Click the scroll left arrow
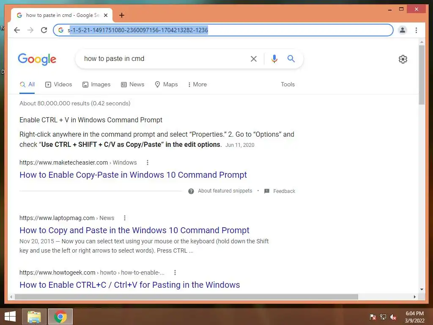This screenshot has height=325, width=433. pyautogui.click(x=11, y=297)
